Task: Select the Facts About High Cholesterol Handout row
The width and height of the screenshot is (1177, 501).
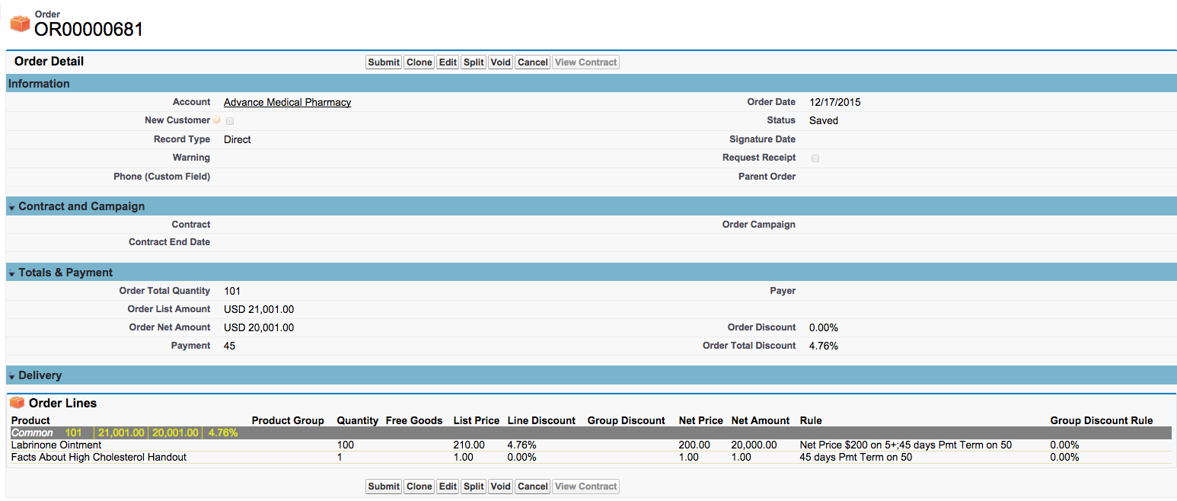Action: (x=99, y=457)
